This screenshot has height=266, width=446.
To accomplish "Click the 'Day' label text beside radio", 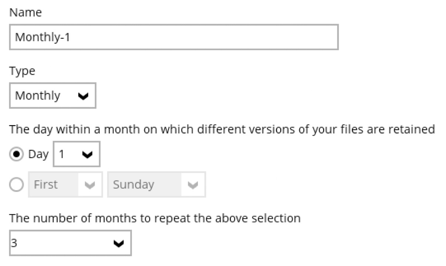I will [38, 154].
